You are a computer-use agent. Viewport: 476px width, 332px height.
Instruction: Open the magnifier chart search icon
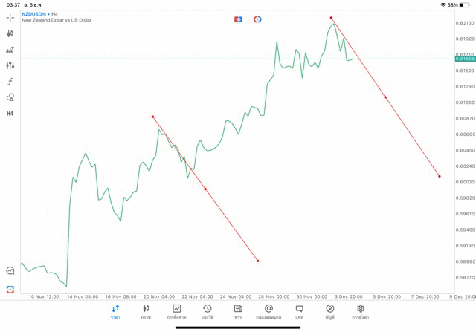(x=10, y=271)
